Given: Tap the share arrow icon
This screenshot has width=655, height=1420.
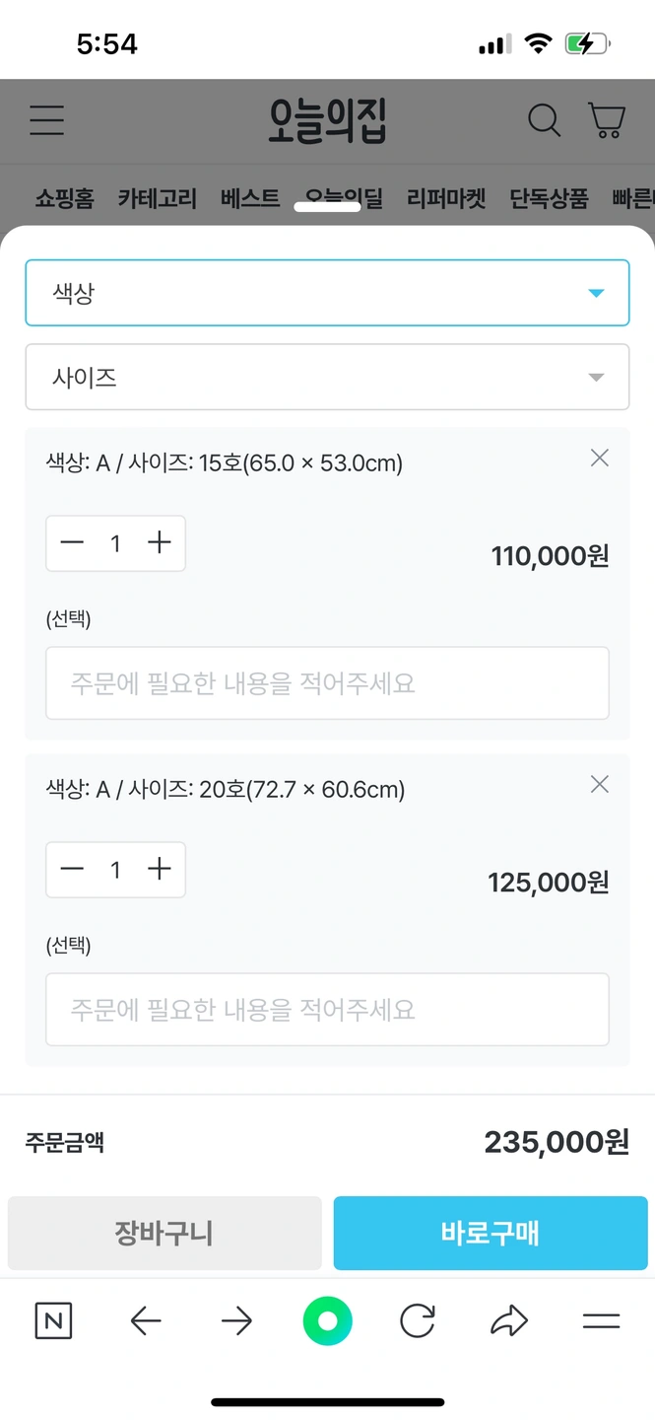Looking at the screenshot, I should (509, 1321).
